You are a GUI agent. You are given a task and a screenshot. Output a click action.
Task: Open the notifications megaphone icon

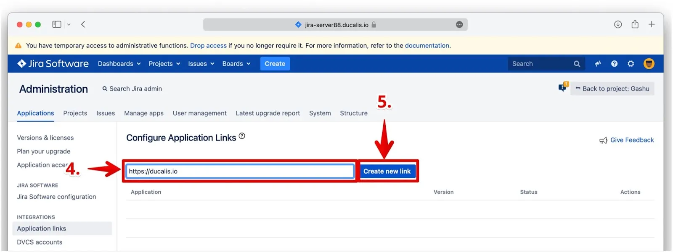pyautogui.click(x=598, y=64)
